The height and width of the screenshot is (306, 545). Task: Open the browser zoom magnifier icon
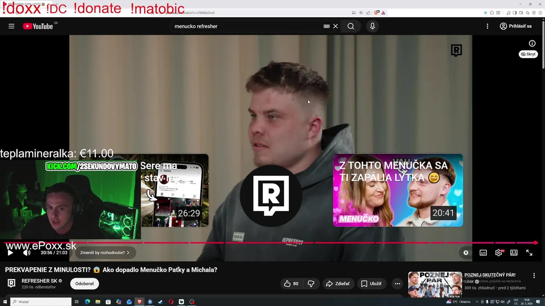[361, 13]
